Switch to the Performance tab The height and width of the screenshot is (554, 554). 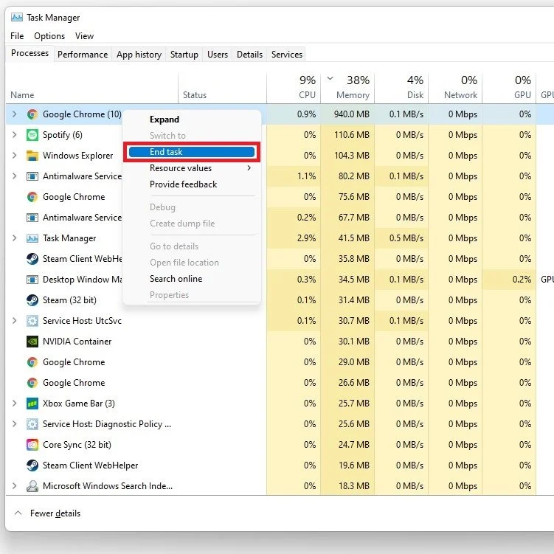[x=83, y=55]
